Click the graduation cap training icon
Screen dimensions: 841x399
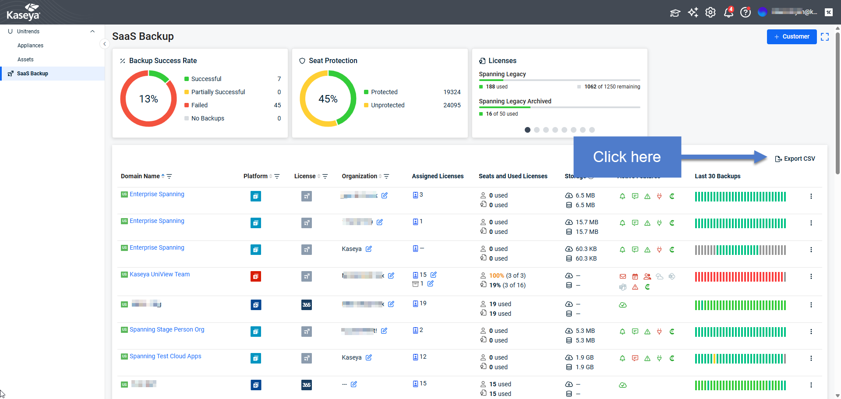[675, 13]
